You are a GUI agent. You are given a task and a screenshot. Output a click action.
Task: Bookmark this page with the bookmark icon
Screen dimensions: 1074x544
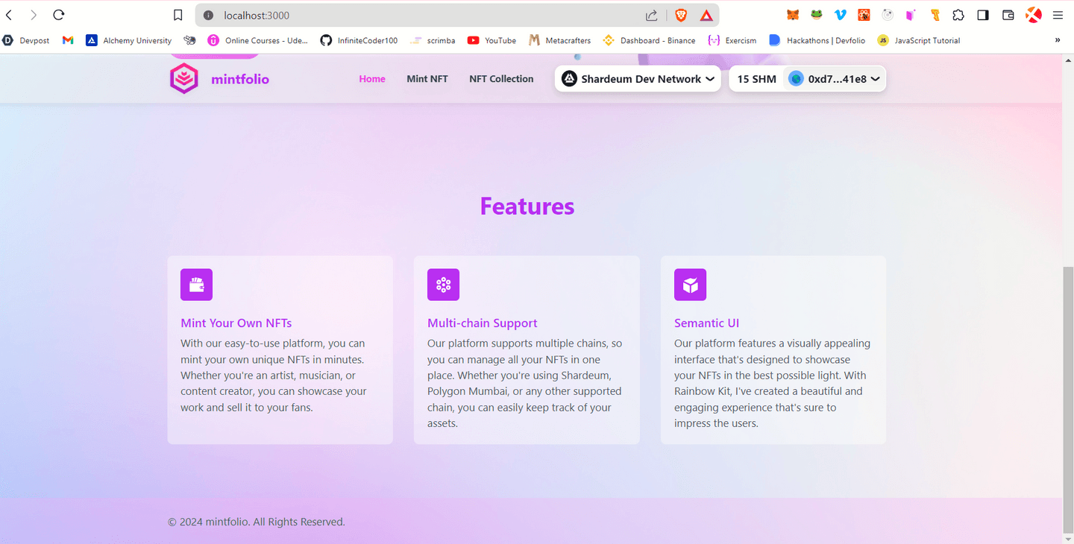click(x=178, y=15)
